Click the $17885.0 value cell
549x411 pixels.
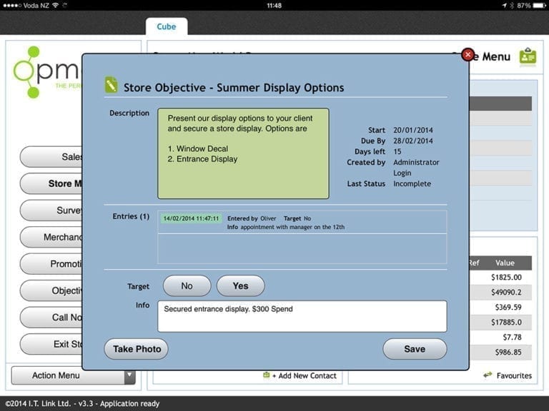[x=506, y=323]
